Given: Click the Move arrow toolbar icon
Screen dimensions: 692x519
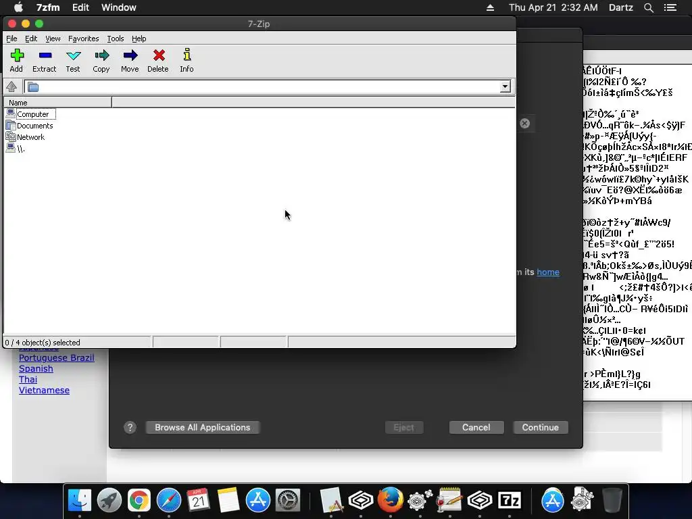Looking at the screenshot, I should point(130,55).
